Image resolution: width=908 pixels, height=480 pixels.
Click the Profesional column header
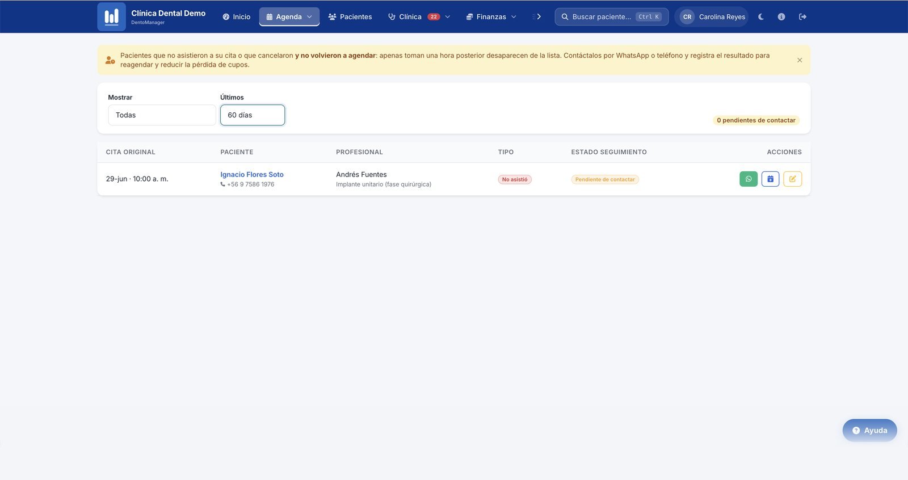(x=359, y=152)
